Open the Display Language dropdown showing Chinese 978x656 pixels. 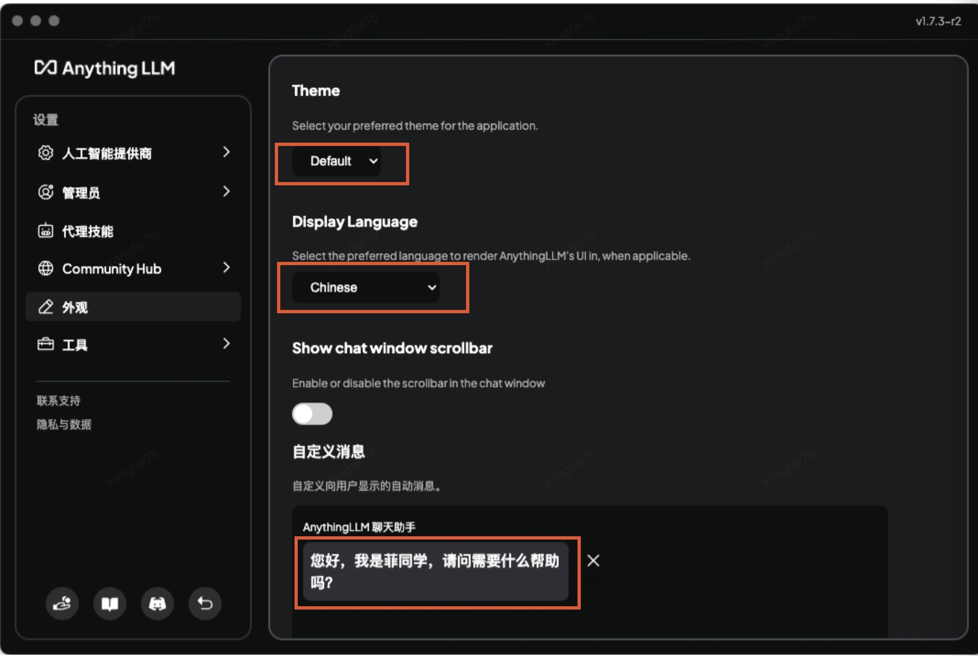[365, 287]
